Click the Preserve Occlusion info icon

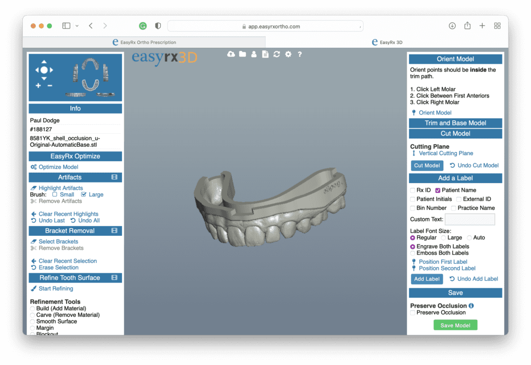[471, 306]
